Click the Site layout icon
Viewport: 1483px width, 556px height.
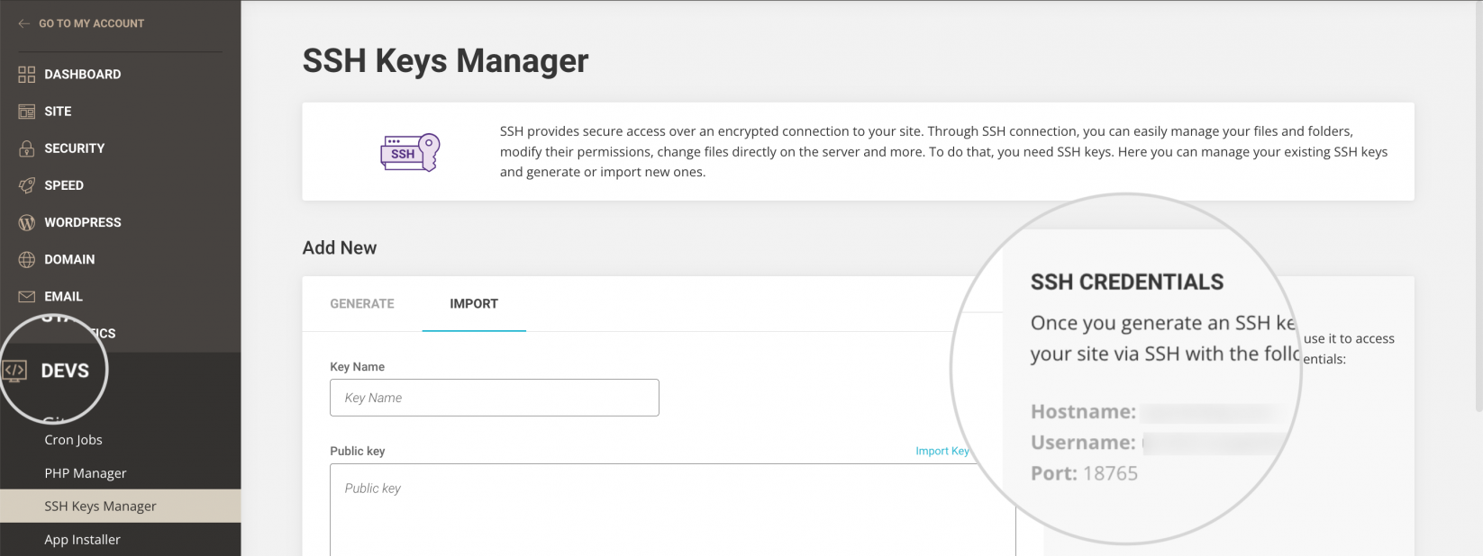pos(27,112)
